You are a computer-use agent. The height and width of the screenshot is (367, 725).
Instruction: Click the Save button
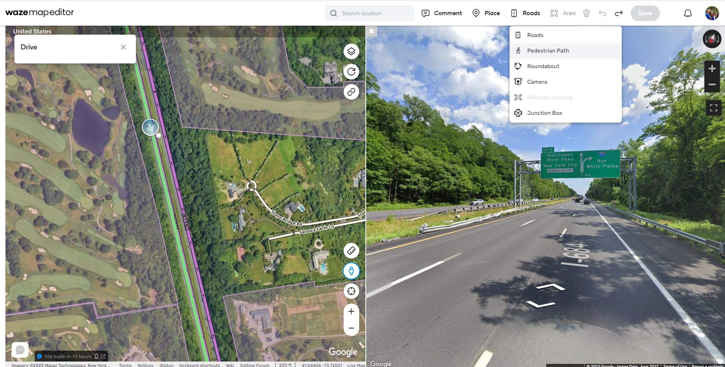(x=645, y=13)
